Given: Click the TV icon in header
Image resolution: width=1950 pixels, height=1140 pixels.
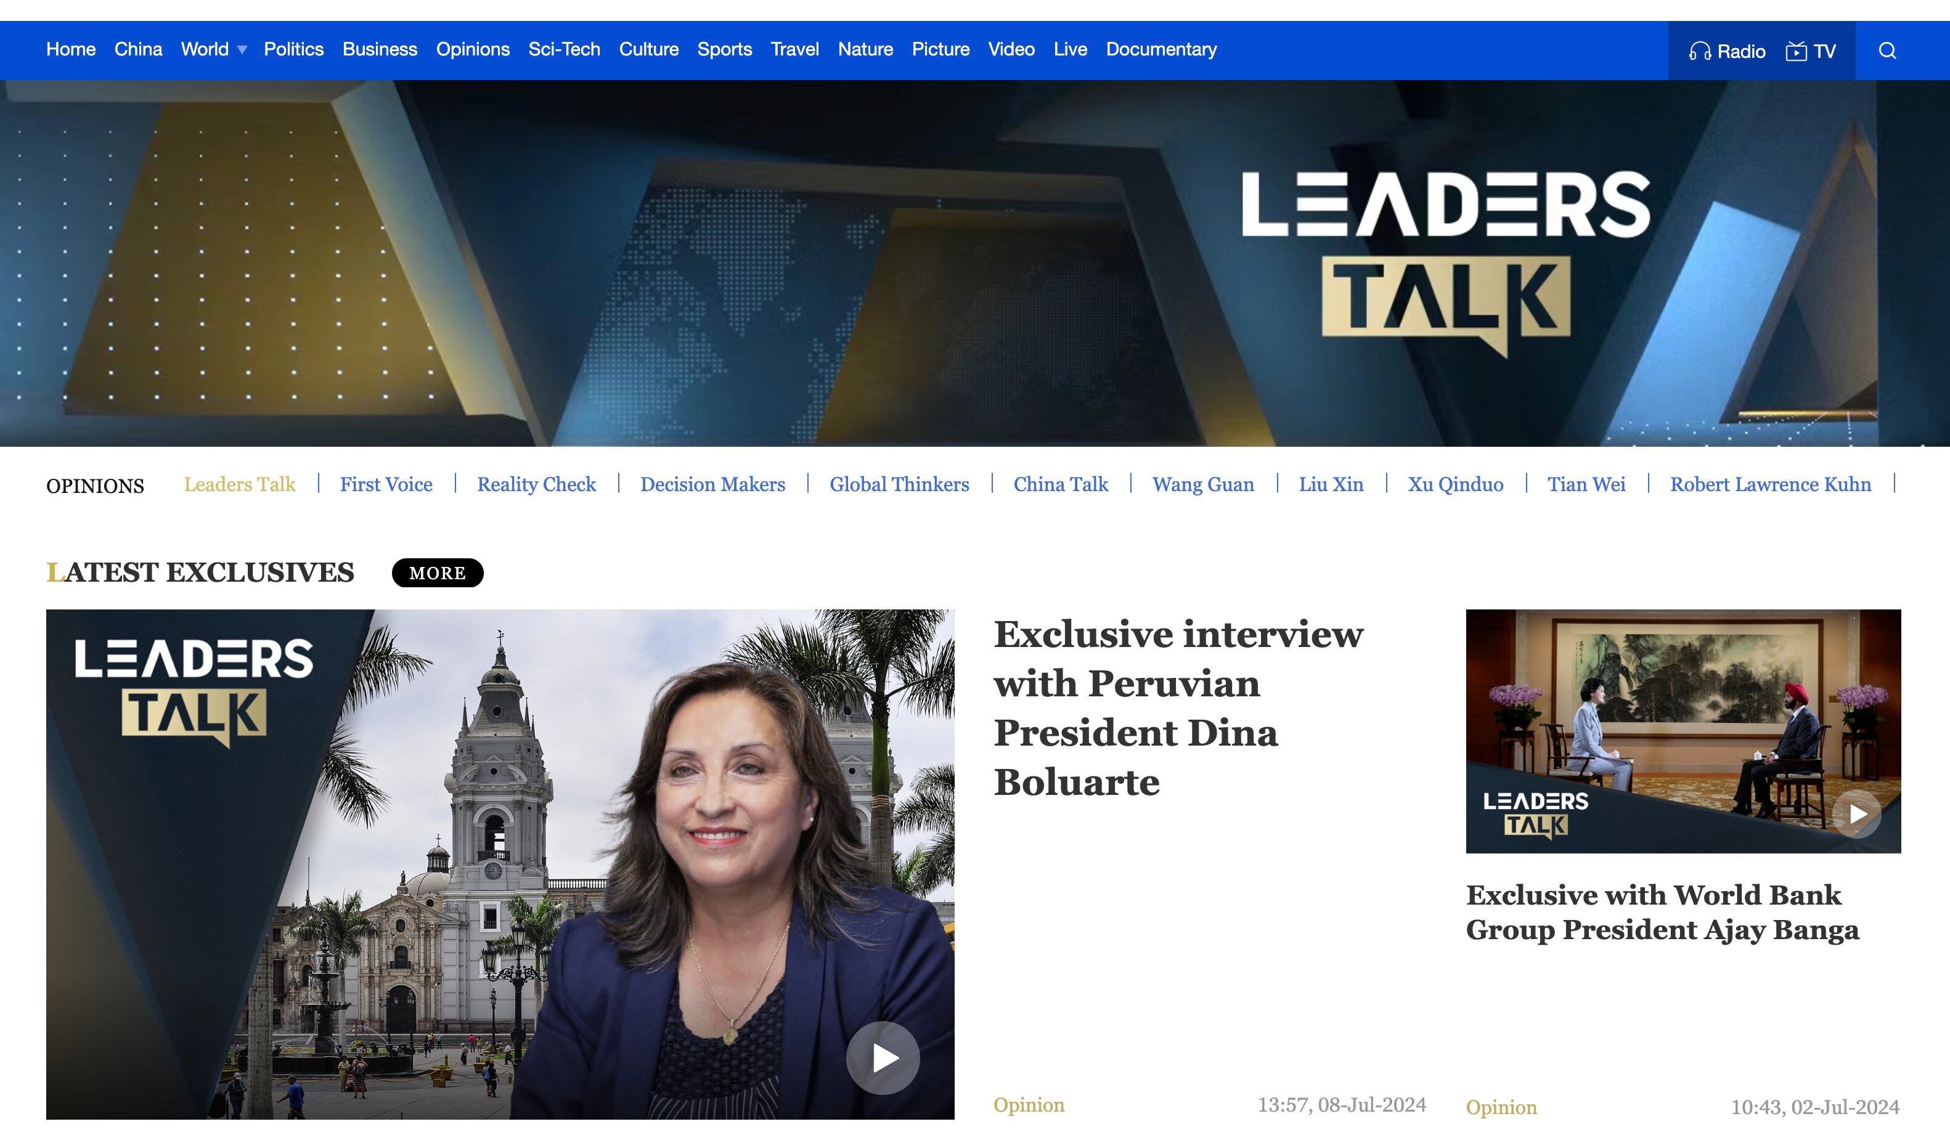Looking at the screenshot, I should (x=1795, y=52).
